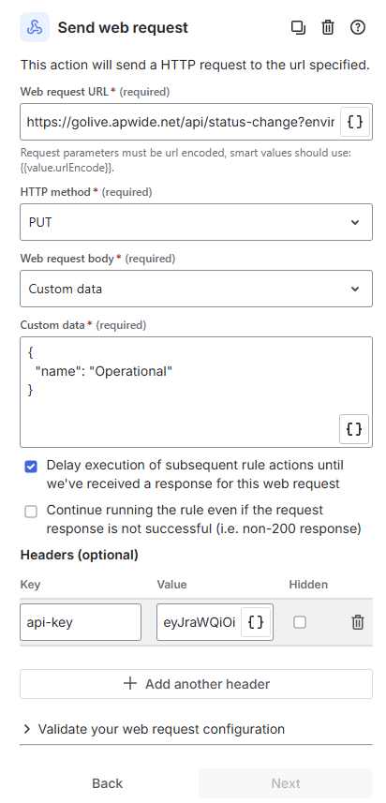Open help via the question mark icon
This screenshot has width=386, height=803.
point(358,27)
